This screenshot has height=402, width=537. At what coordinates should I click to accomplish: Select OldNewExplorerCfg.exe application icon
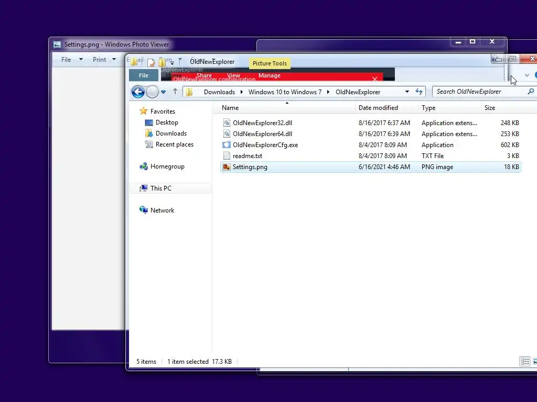(227, 144)
